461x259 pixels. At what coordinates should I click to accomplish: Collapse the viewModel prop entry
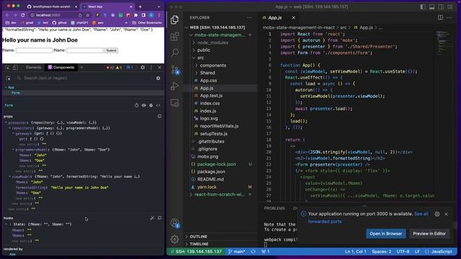point(9,177)
